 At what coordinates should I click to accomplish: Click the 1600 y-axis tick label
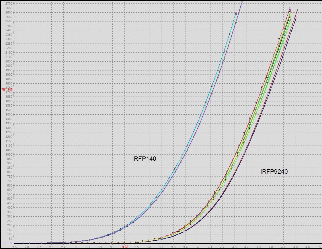click(9, 101)
